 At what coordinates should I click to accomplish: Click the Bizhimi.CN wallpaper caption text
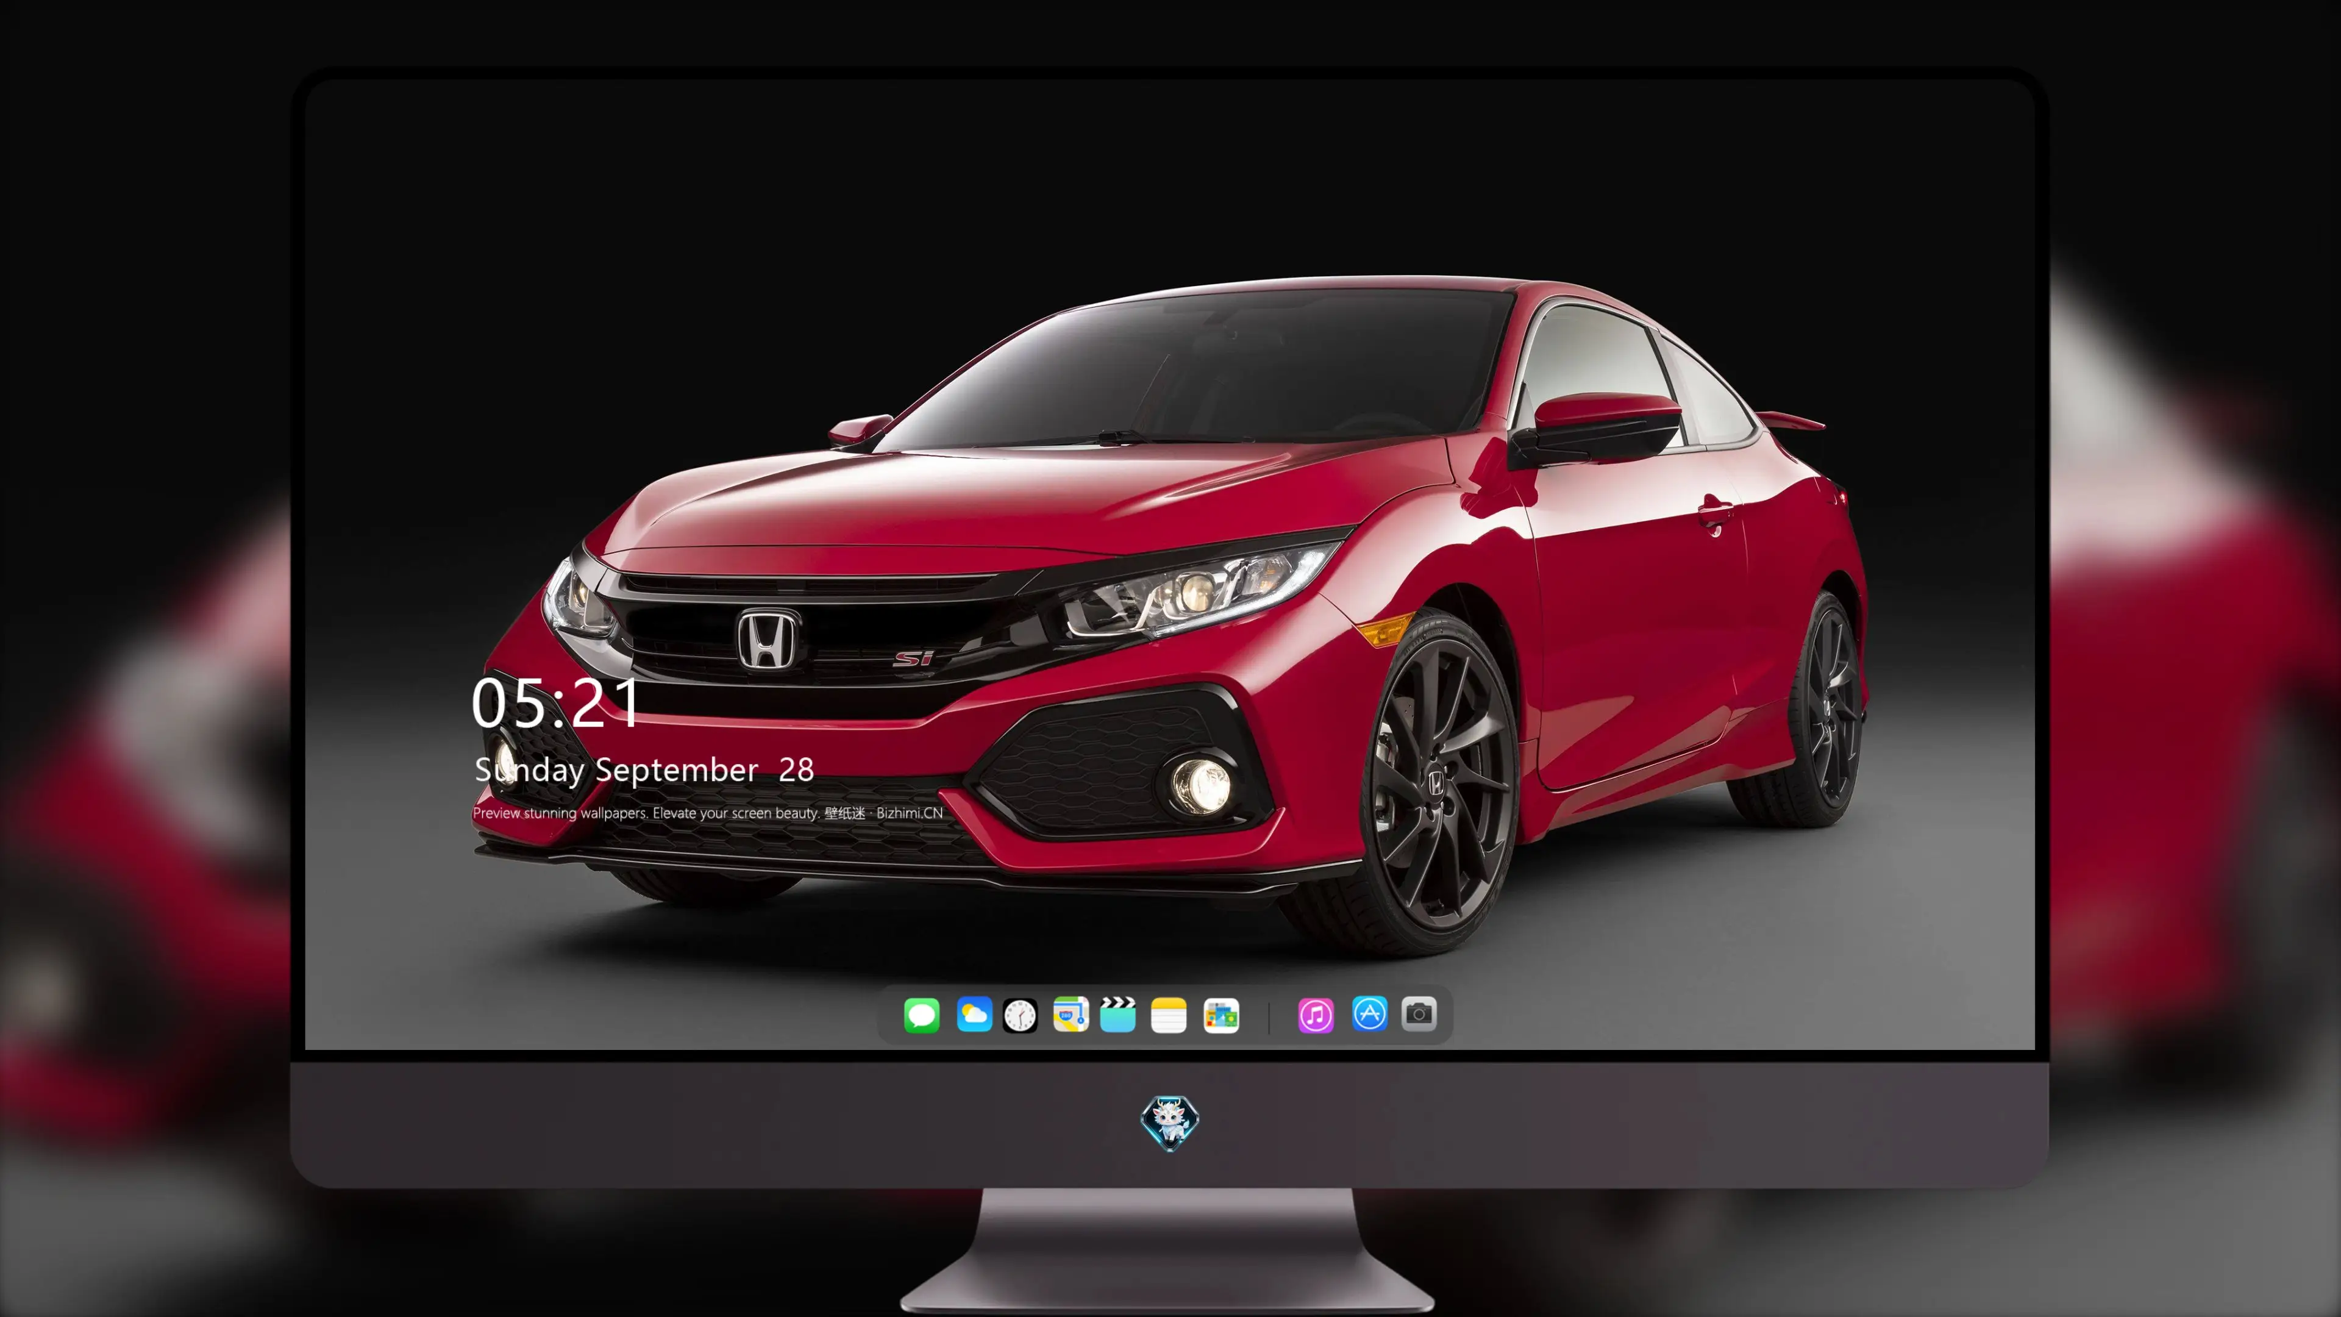point(708,813)
